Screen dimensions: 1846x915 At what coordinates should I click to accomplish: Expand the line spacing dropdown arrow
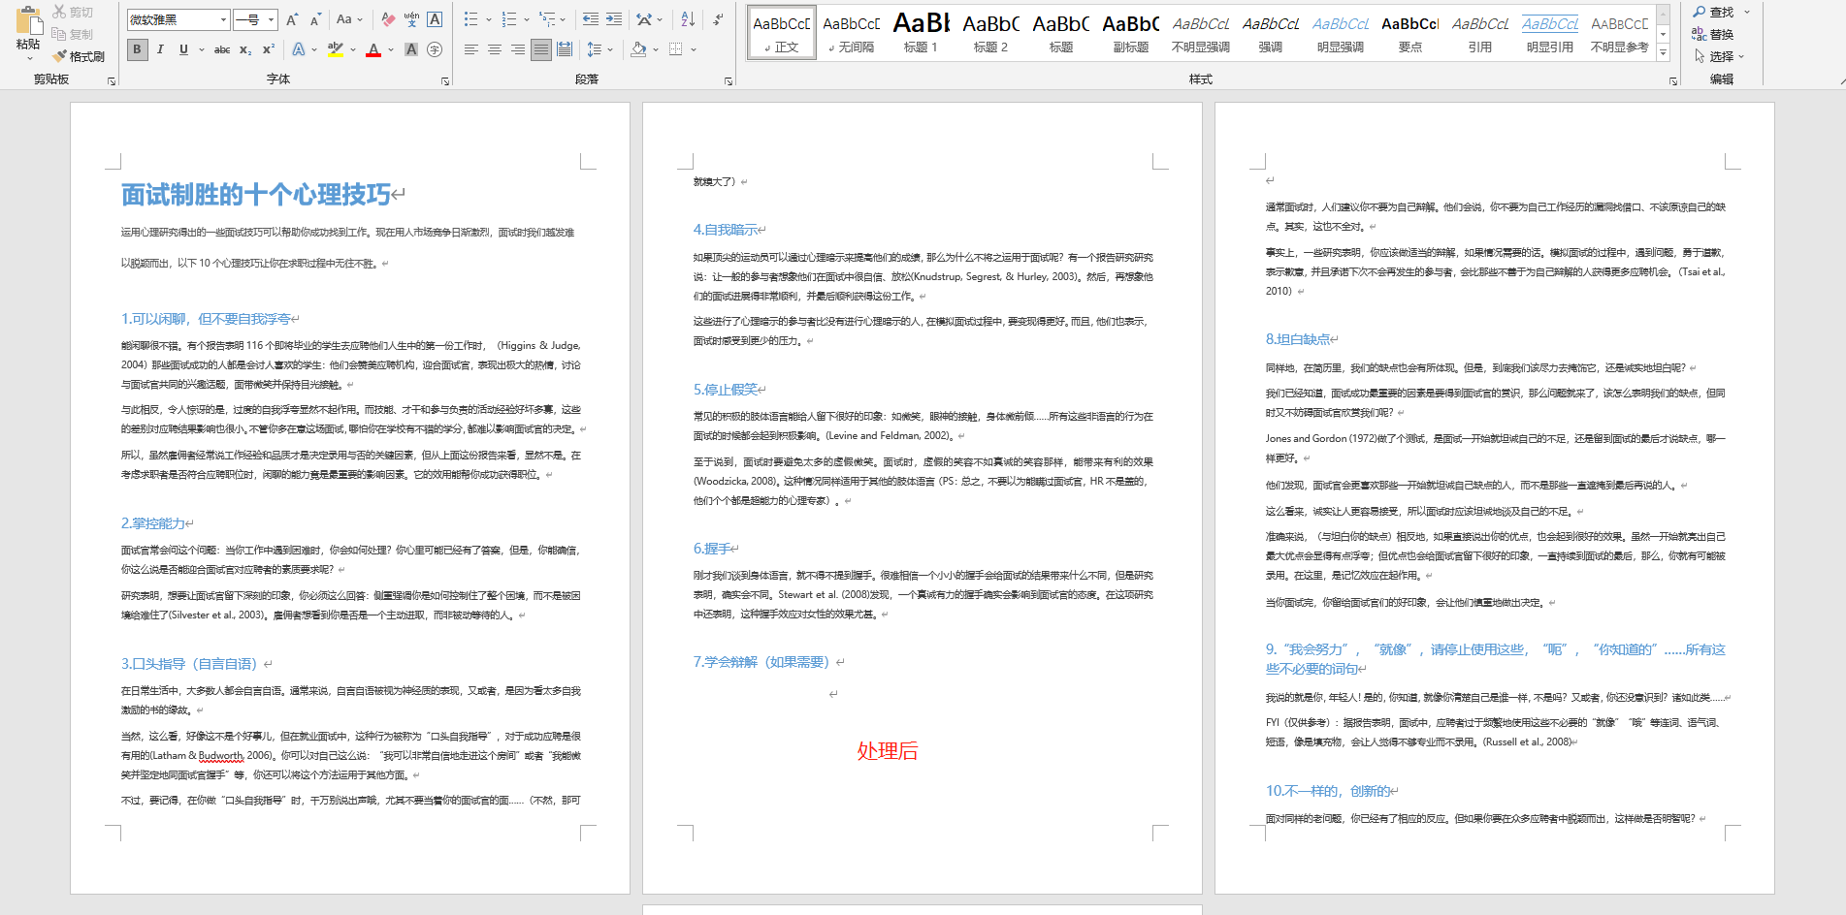610,49
